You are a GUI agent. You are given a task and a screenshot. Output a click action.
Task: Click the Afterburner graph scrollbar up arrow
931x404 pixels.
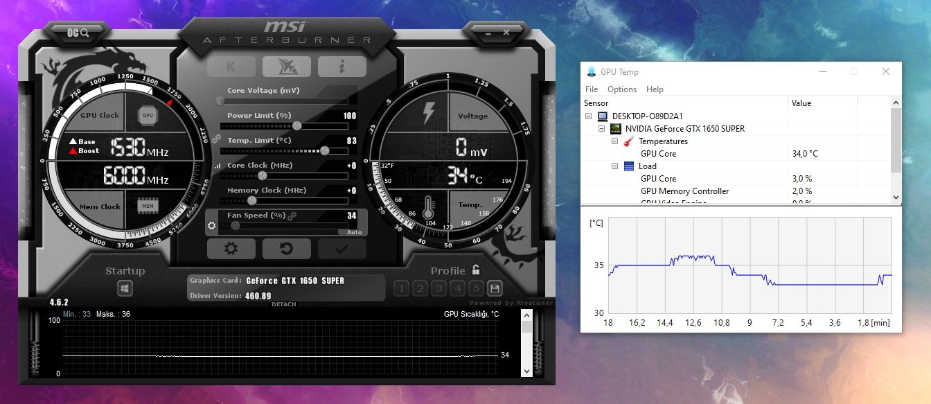[x=526, y=314]
